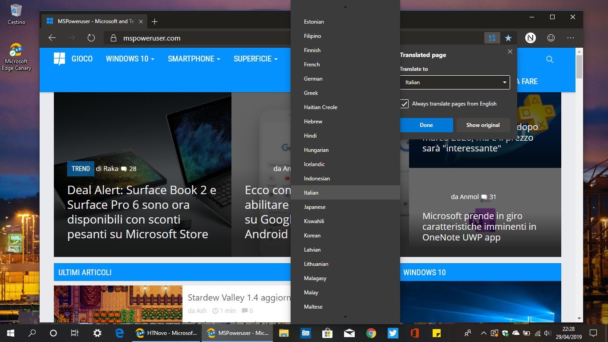
Task: Select German from language list
Action: click(x=345, y=79)
